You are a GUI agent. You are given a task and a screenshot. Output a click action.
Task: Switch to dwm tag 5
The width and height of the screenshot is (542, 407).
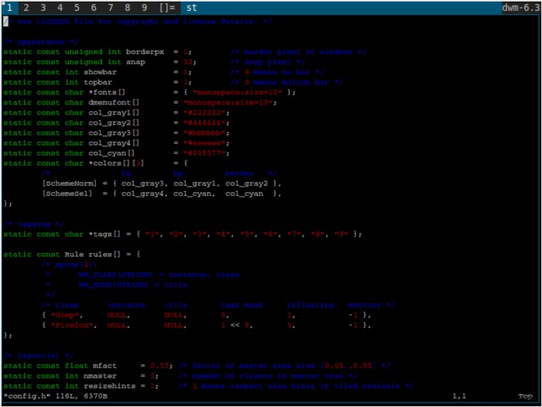77,8
